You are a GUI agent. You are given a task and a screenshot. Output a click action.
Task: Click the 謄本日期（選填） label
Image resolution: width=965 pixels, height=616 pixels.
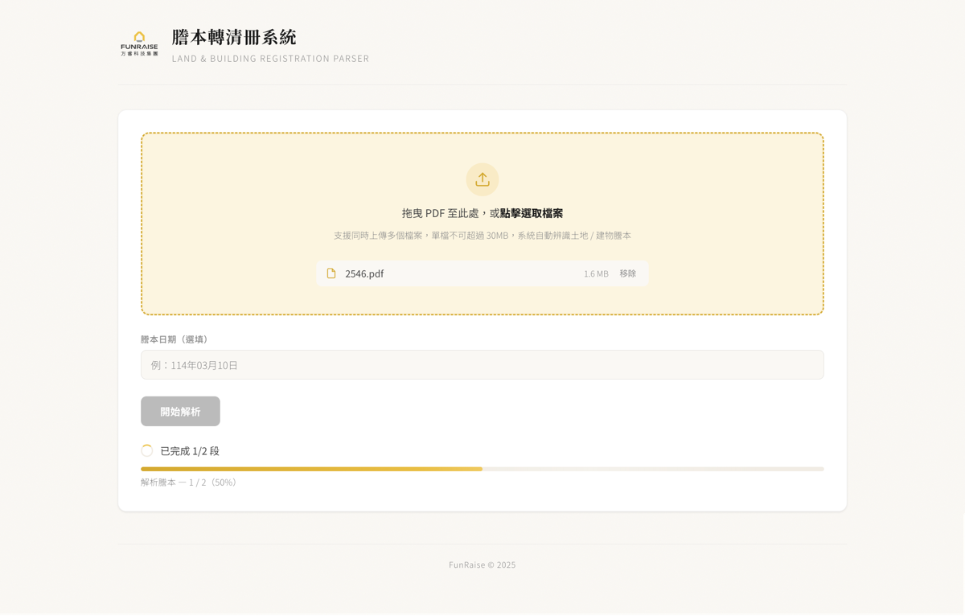pos(176,339)
